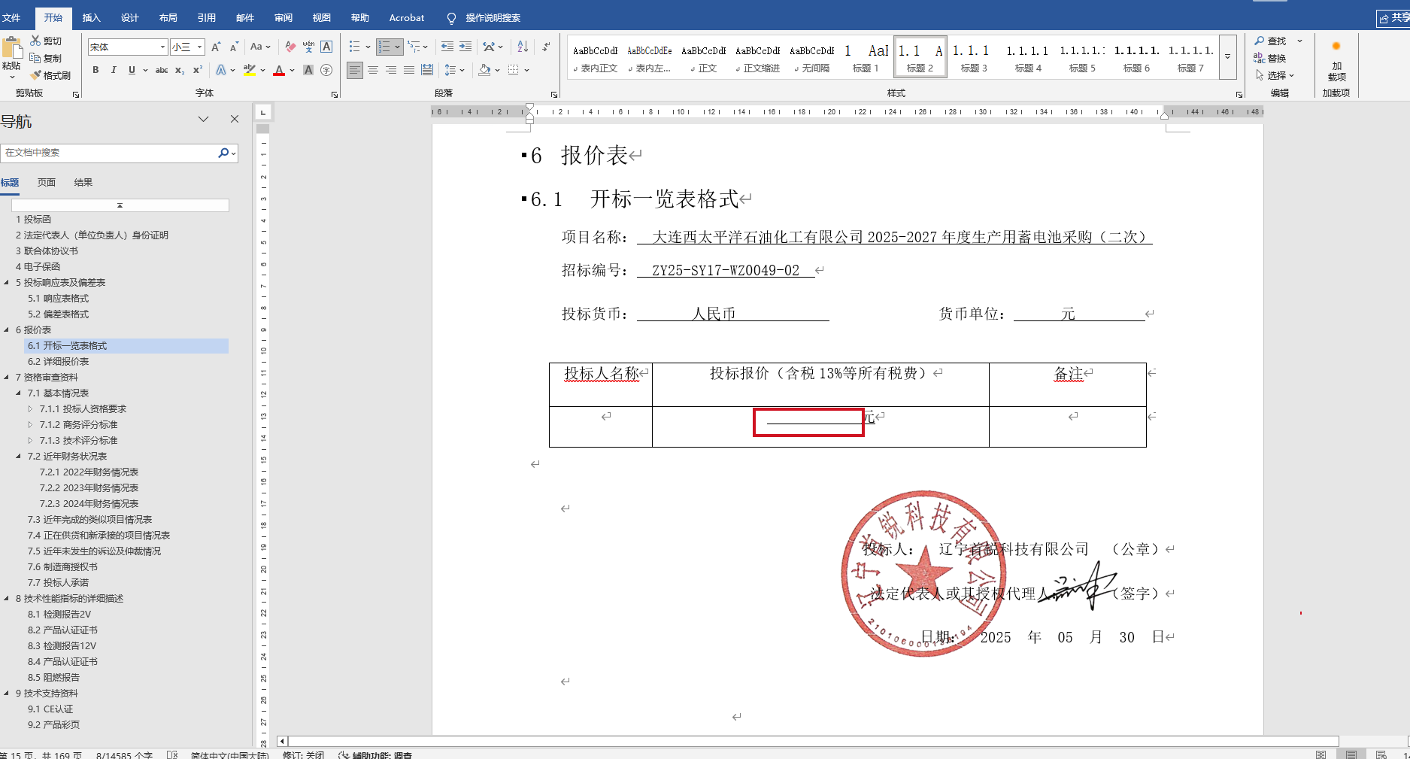Toggle subscript formatting
1410x759 pixels.
coord(180,70)
